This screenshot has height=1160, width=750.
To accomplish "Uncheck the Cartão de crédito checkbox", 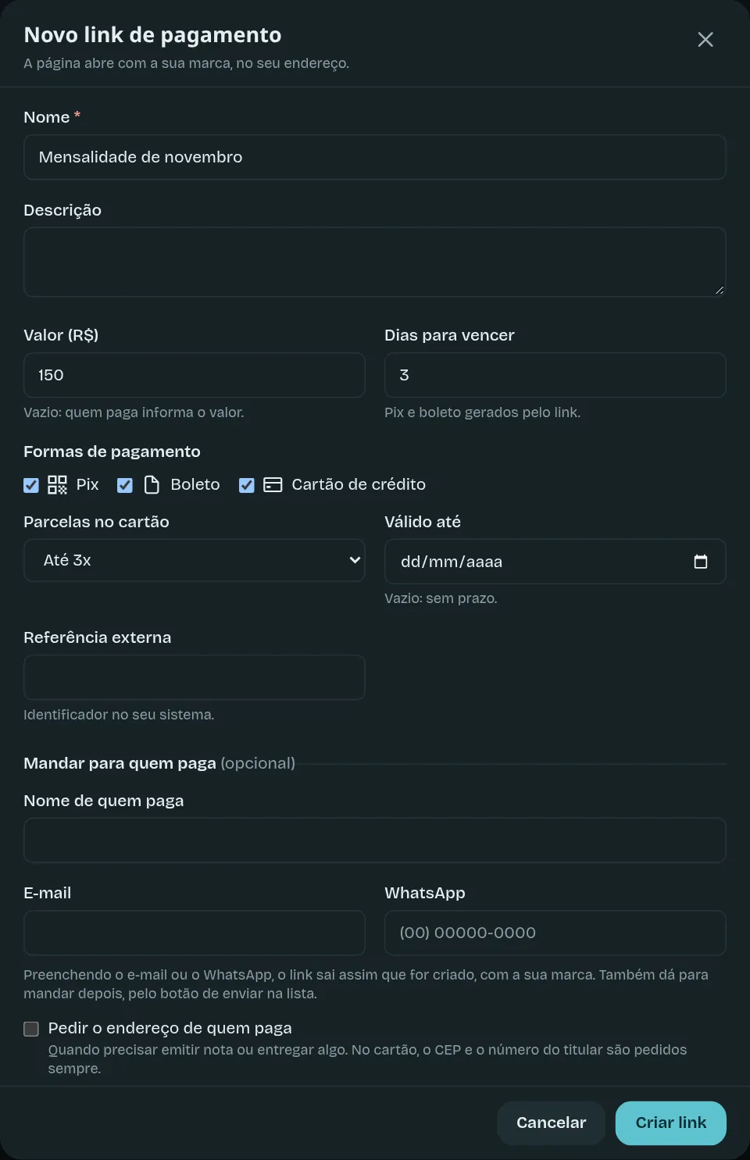I will pyautogui.click(x=247, y=485).
